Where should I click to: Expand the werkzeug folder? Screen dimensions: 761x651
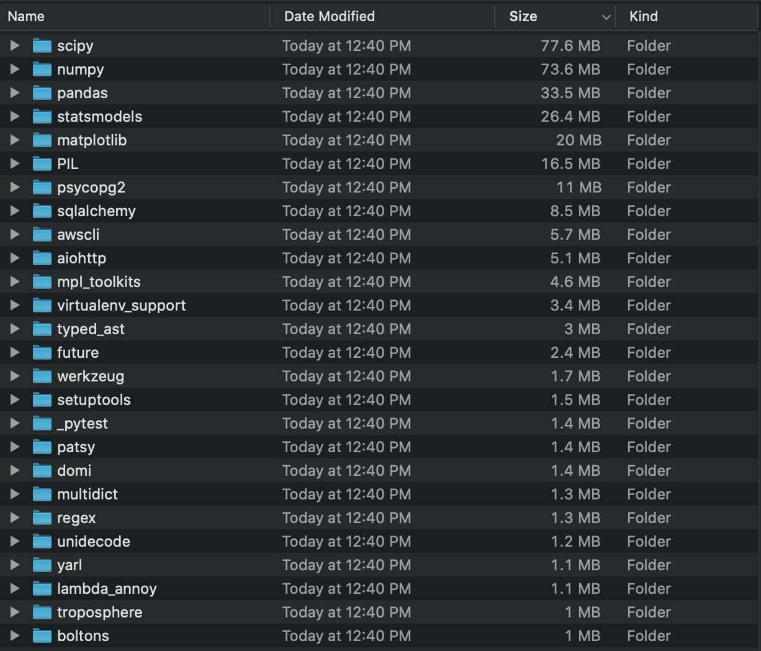pyautogui.click(x=14, y=376)
